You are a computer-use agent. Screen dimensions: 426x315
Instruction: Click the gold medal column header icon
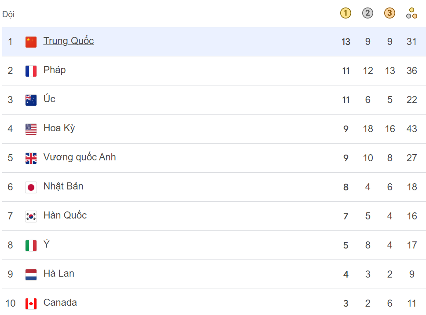[x=345, y=13]
